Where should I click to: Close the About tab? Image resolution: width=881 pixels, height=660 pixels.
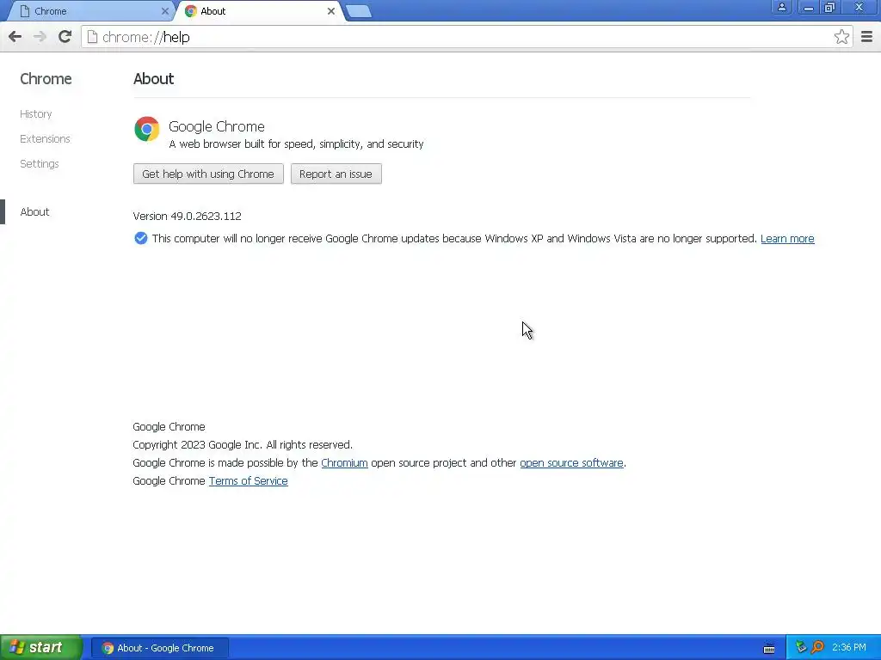pyautogui.click(x=331, y=11)
